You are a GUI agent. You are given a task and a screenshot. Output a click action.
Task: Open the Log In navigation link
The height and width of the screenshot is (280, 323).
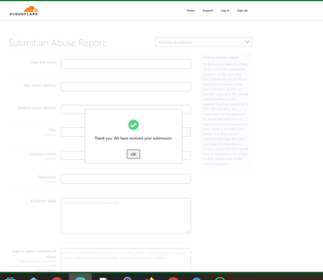click(x=225, y=10)
